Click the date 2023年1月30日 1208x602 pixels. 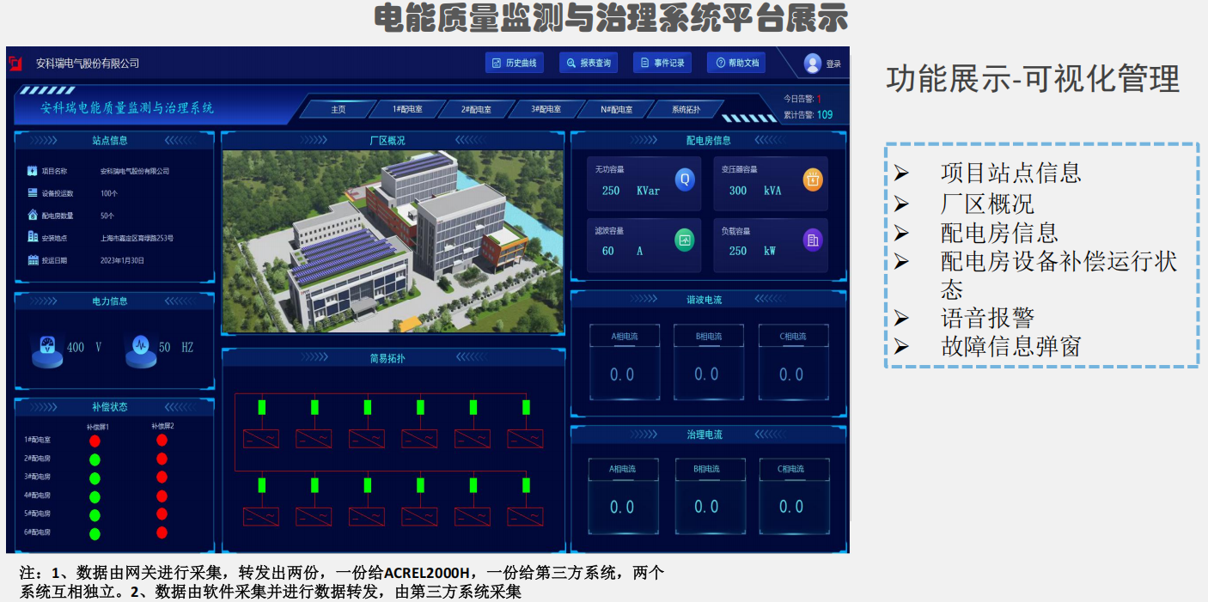click(x=123, y=260)
